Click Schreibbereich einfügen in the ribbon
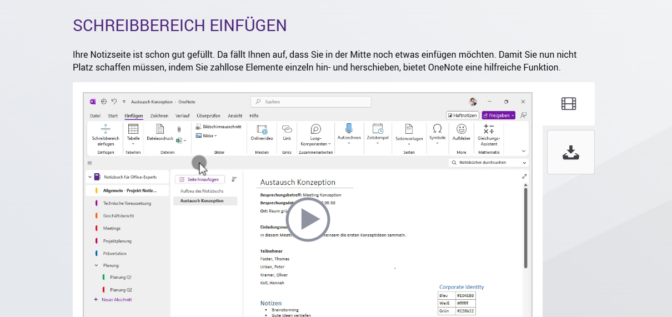This screenshot has width=672, height=317. tap(106, 135)
